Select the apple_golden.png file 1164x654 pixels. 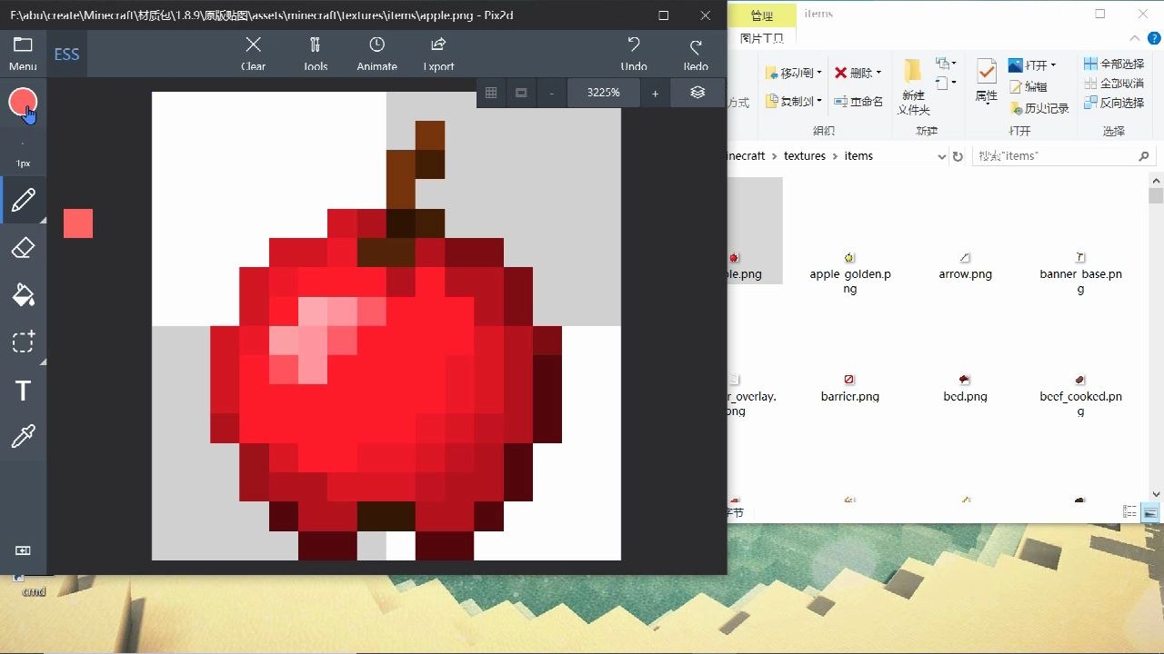click(x=850, y=272)
